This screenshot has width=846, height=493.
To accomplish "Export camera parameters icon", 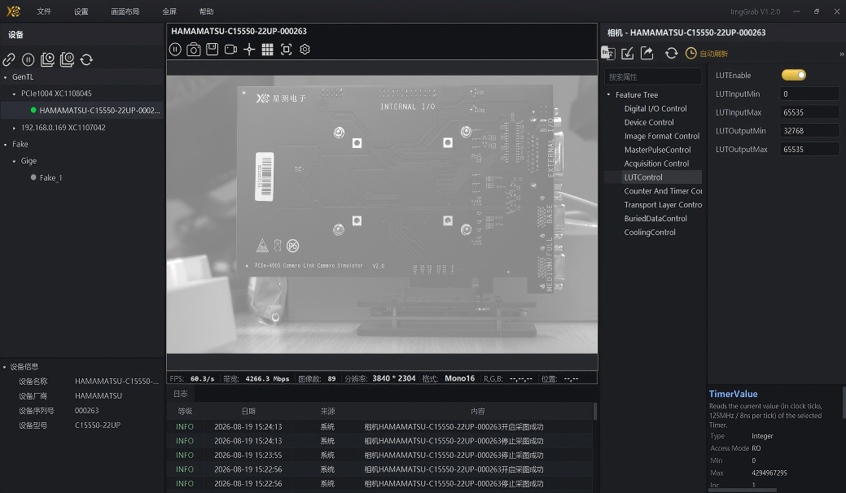I will (x=647, y=53).
